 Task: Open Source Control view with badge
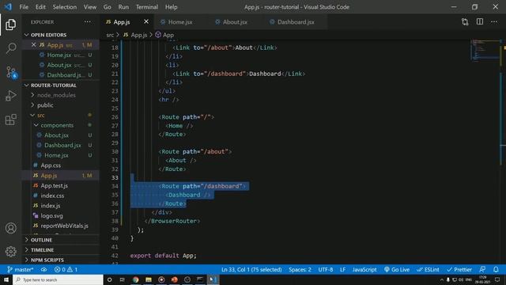pyautogui.click(x=11, y=72)
